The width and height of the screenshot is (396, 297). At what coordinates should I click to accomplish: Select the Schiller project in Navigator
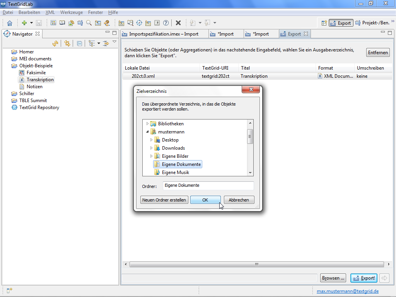tap(27, 94)
